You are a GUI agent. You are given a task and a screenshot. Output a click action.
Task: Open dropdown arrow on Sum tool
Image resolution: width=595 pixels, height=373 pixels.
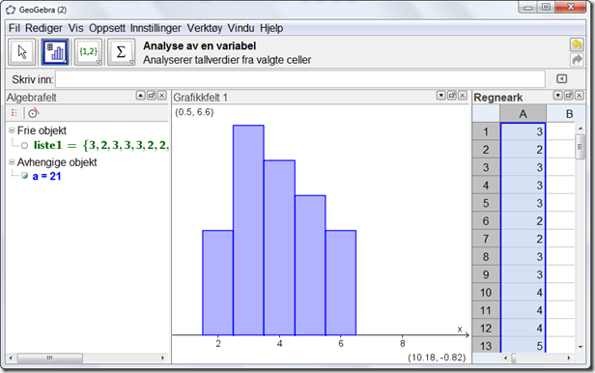point(131,62)
